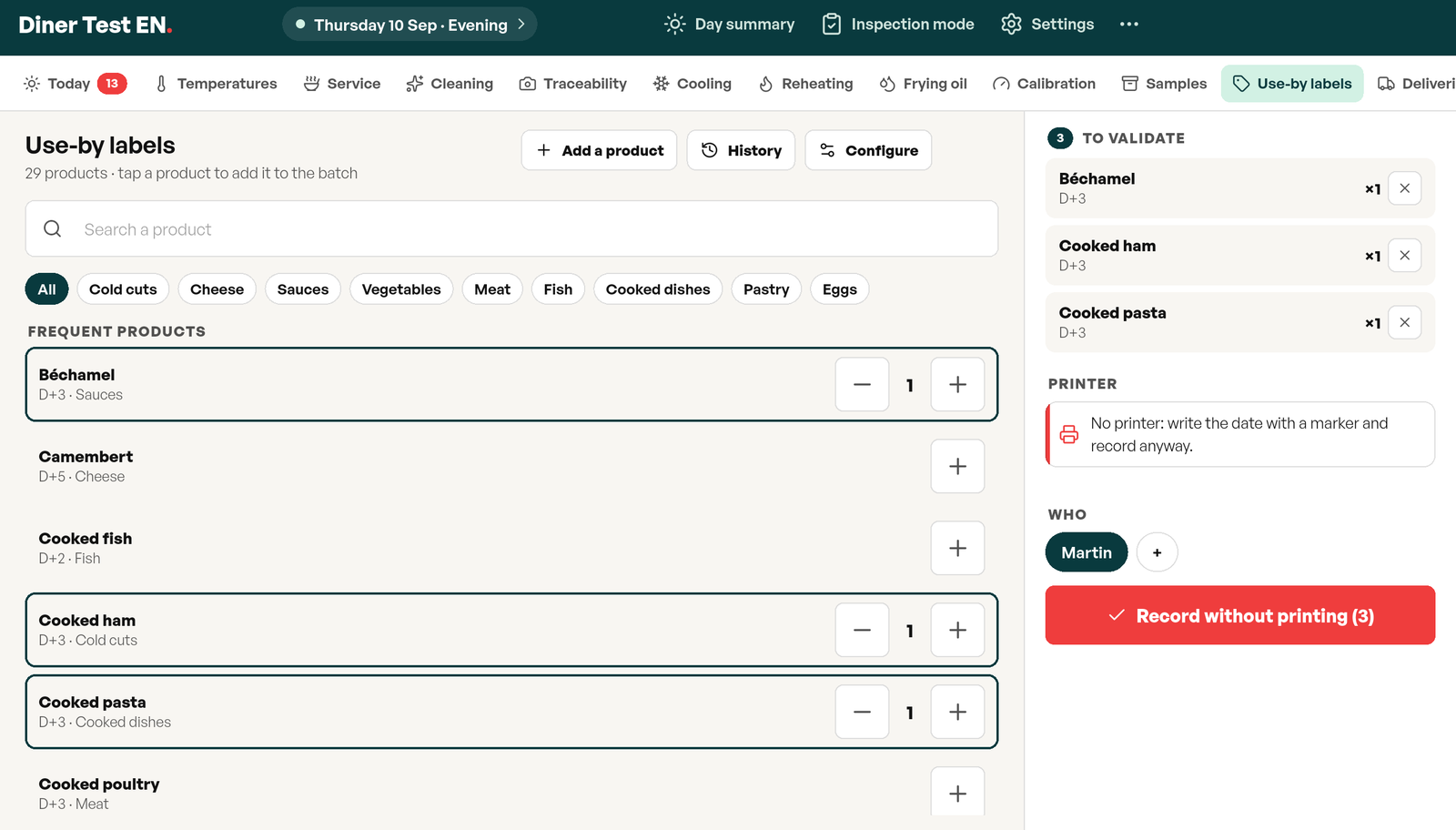Image resolution: width=1456 pixels, height=830 pixels.
Task: Open Day summary
Action: click(730, 25)
